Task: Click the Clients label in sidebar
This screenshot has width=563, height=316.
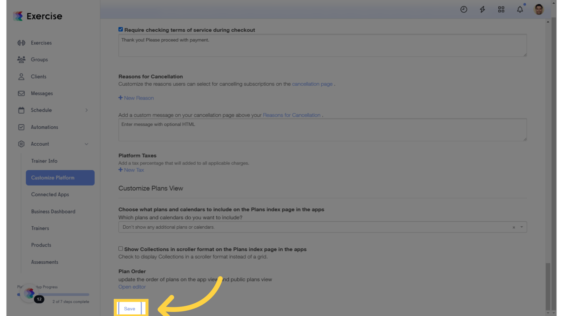Action: pyautogui.click(x=38, y=77)
